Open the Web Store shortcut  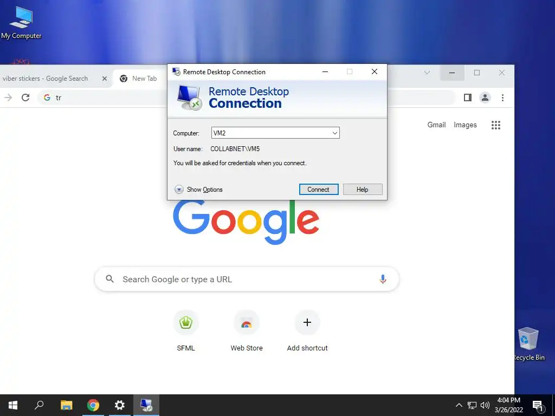click(247, 331)
